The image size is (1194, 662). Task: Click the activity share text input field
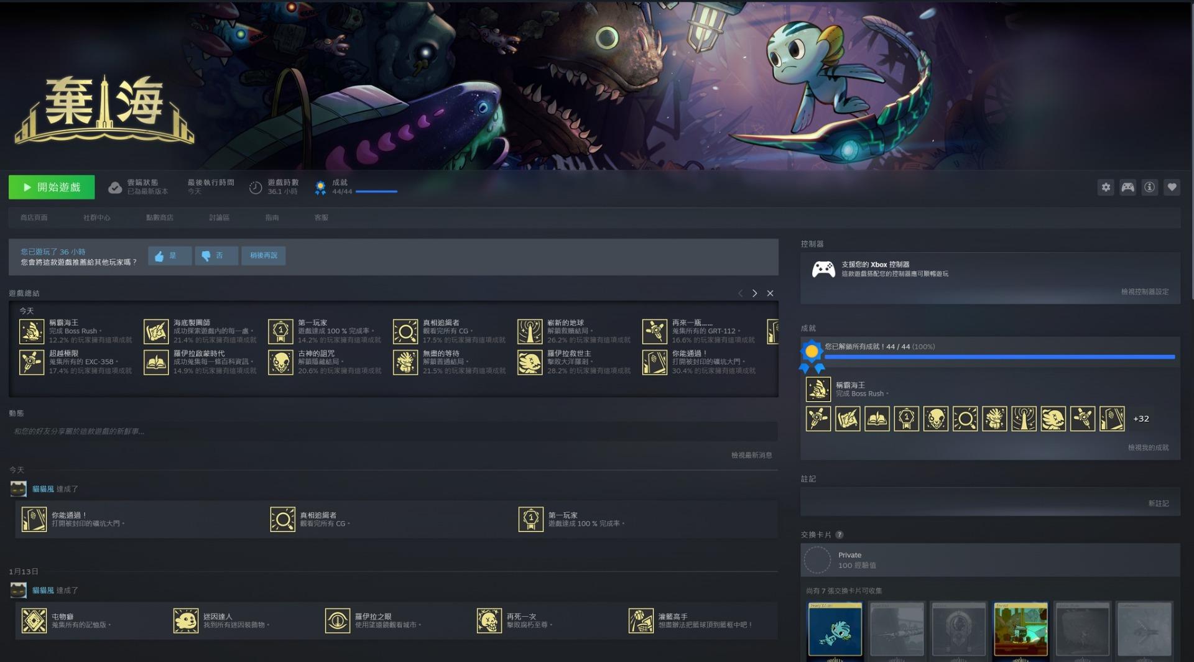392,431
